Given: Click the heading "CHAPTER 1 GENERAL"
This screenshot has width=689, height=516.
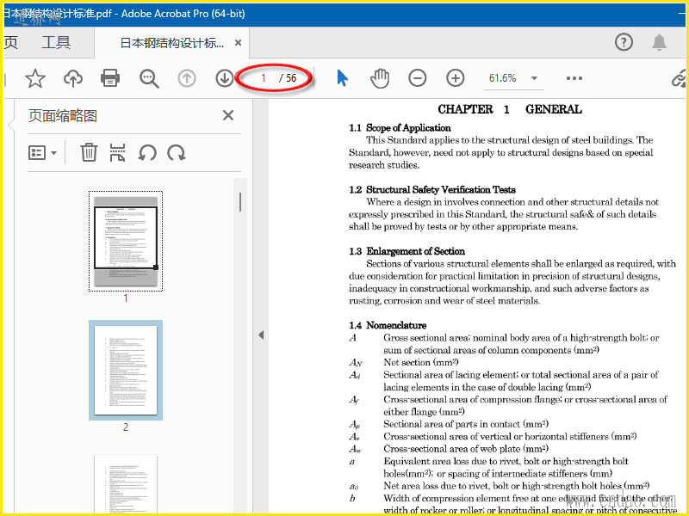Looking at the screenshot, I should [x=510, y=109].
